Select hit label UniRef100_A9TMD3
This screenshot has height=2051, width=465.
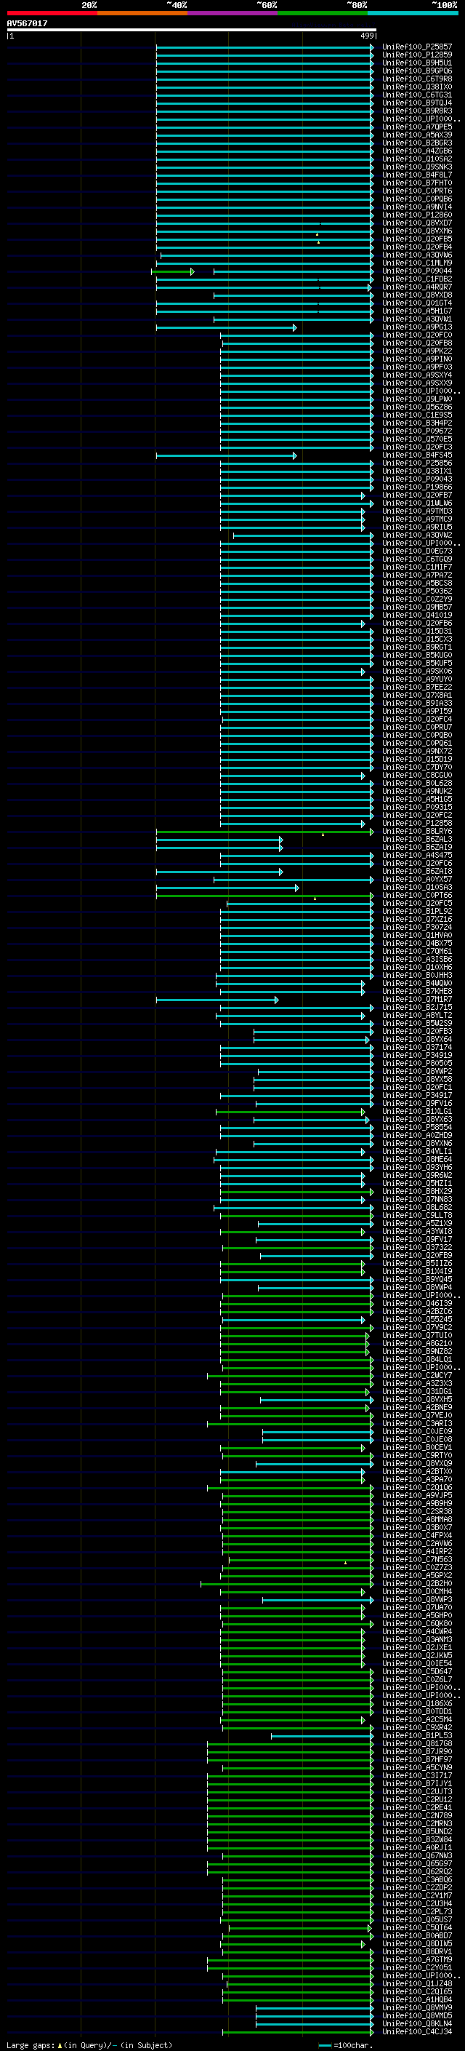pyautogui.click(x=416, y=510)
